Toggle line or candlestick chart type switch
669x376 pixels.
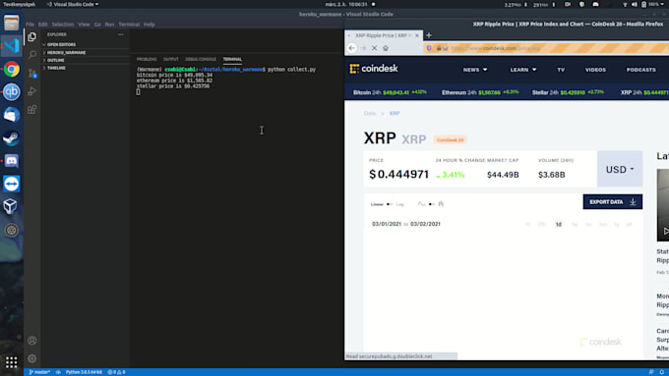click(x=431, y=204)
